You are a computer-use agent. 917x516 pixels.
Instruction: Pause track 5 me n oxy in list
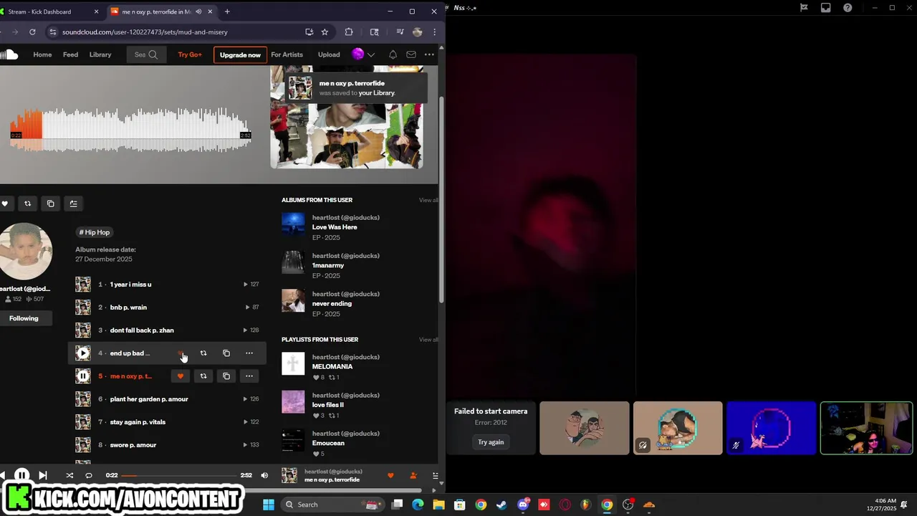click(83, 376)
